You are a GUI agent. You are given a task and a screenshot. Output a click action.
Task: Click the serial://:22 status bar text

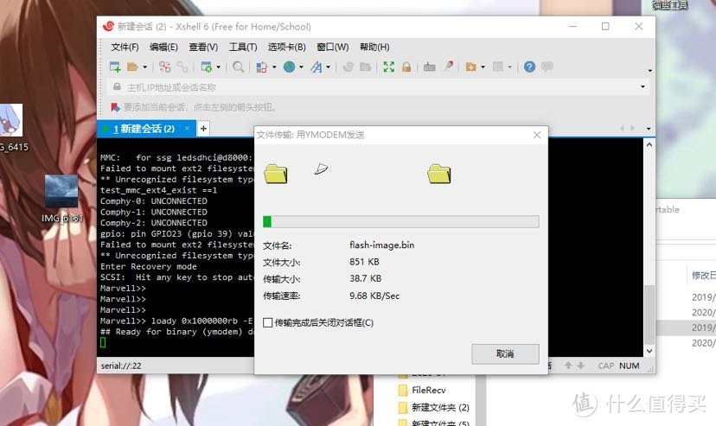pos(121,366)
